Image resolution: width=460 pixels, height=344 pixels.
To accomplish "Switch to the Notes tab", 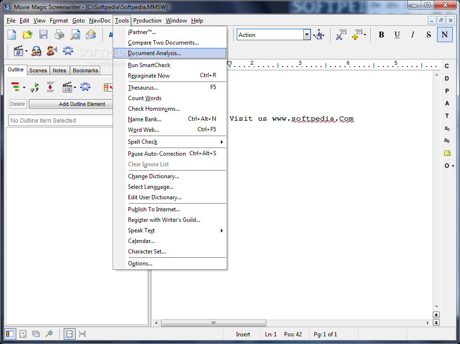I will 59,70.
